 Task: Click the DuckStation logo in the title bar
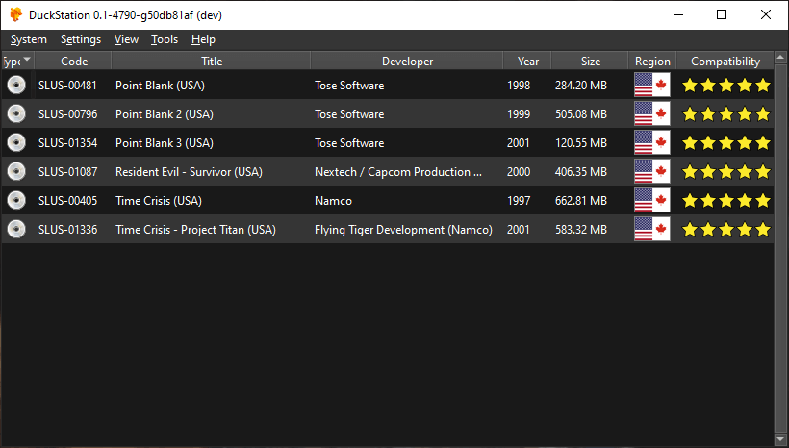click(15, 14)
